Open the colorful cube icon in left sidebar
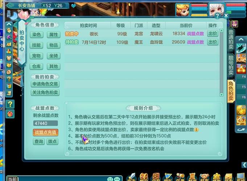 click(x=9, y=86)
